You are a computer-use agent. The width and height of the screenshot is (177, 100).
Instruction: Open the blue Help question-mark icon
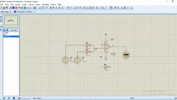[x=35, y=8]
